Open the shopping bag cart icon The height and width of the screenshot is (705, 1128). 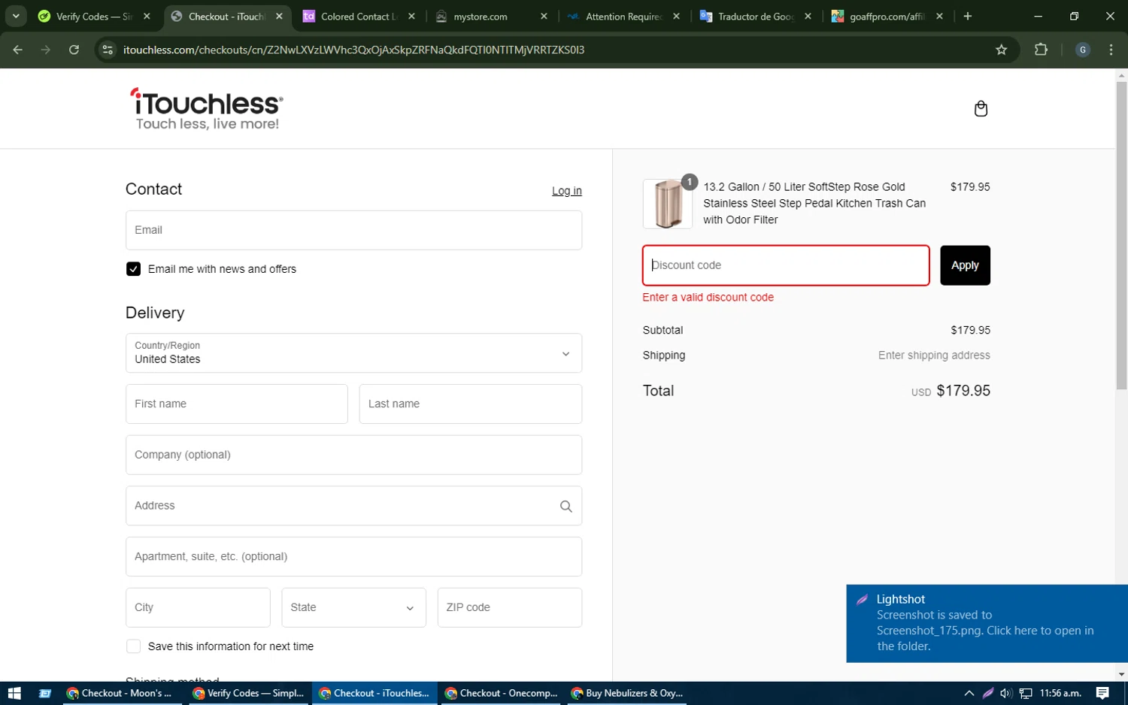(981, 109)
